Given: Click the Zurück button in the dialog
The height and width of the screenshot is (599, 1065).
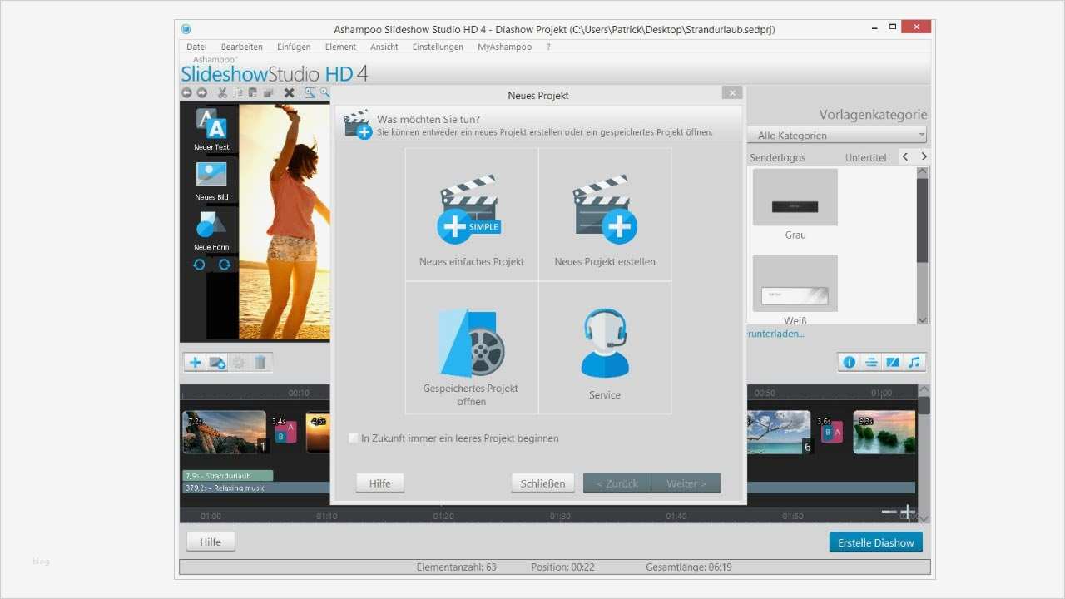Looking at the screenshot, I should coord(617,483).
